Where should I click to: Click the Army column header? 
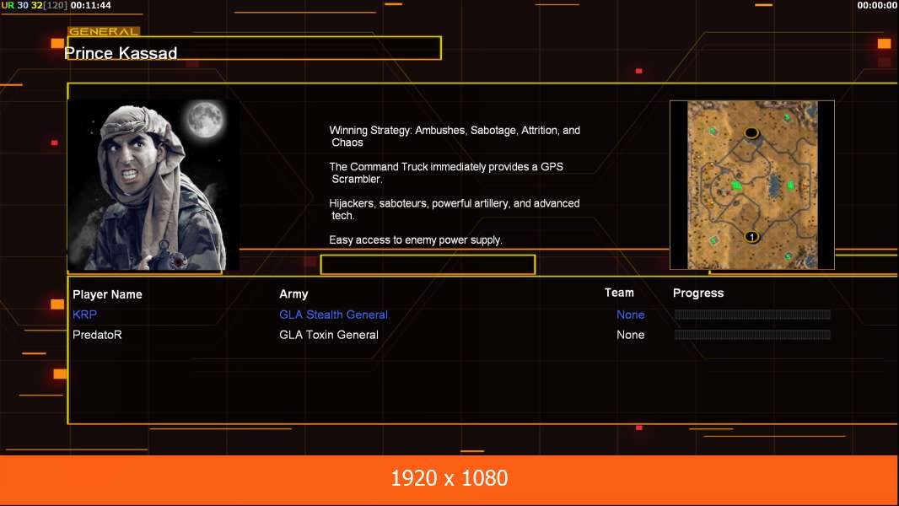pyautogui.click(x=293, y=294)
